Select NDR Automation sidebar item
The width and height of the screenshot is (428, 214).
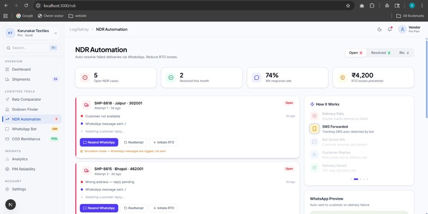click(32, 119)
